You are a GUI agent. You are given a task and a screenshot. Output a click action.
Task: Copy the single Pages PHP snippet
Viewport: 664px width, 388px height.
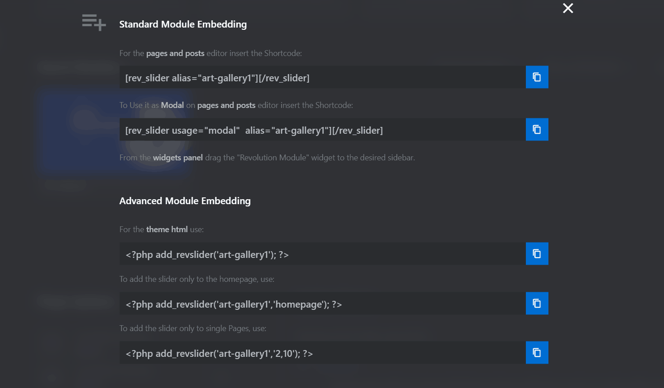pos(537,352)
